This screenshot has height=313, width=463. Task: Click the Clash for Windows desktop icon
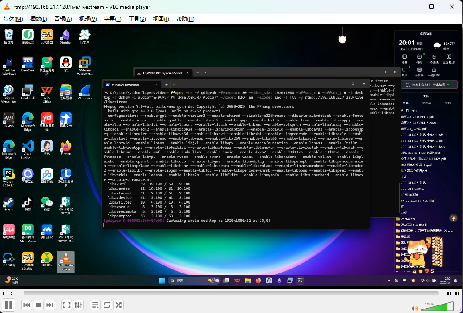pos(9,66)
